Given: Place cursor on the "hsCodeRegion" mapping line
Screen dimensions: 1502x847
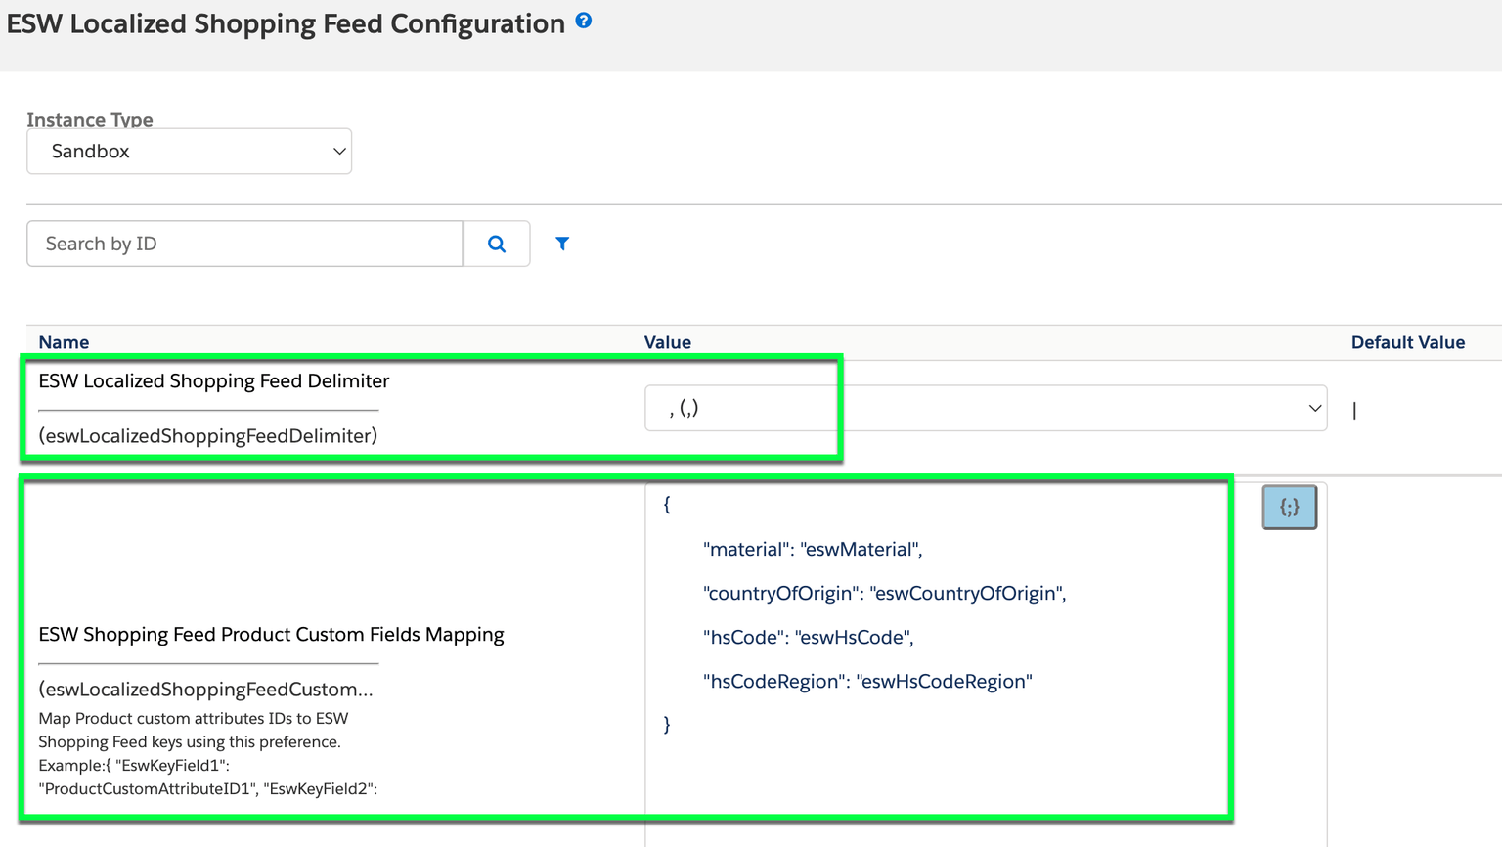Looking at the screenshot, I should point(867,681).
